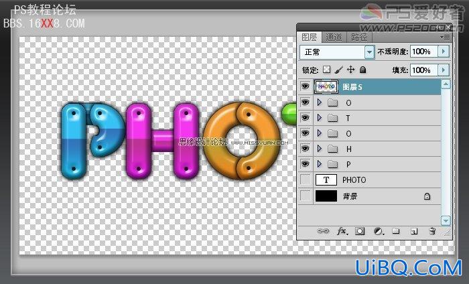Lock transparent pixels icon

click(x=327, y=70)
